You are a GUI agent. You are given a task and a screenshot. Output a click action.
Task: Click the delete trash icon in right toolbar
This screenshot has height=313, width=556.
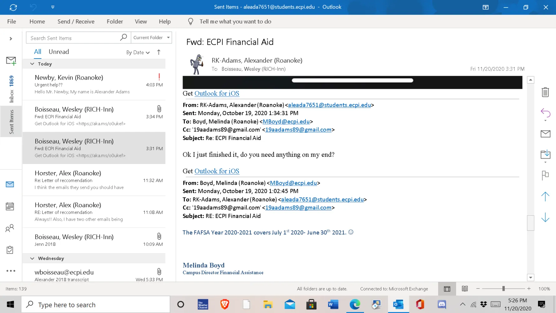tap(545, 92)
